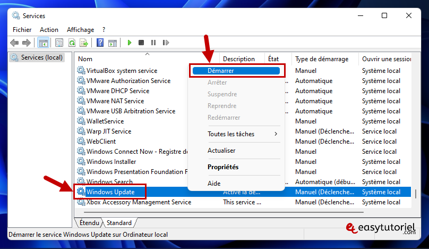Click gear icon of VMware NAT Service
Image resolution: width=429 pixels, height=249 pixels.
tap(81, 101)
